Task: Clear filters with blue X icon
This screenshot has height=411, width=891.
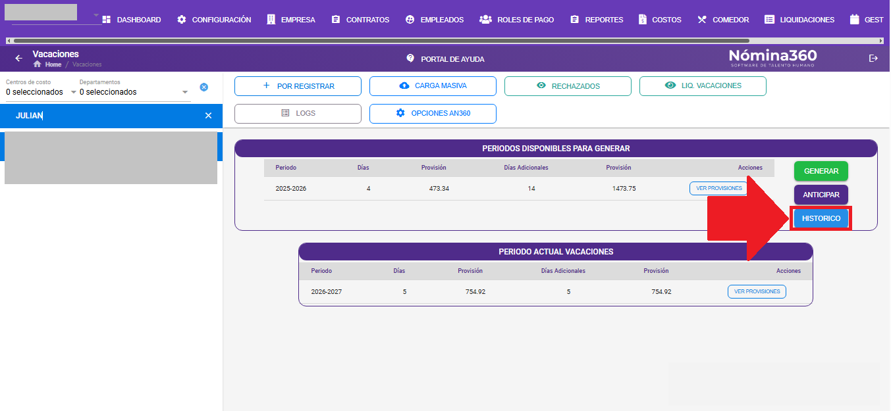Action: (x=203, y=87)
